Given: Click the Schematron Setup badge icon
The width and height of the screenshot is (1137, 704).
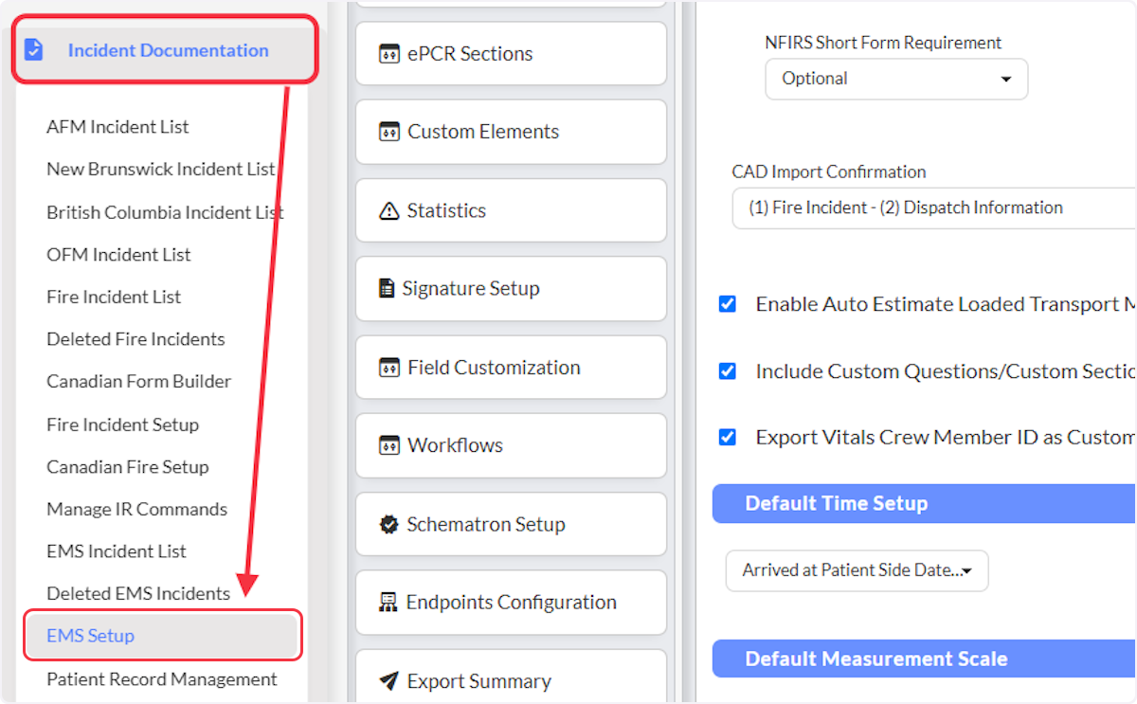Looking at the screenshot, I should (388, 524).
